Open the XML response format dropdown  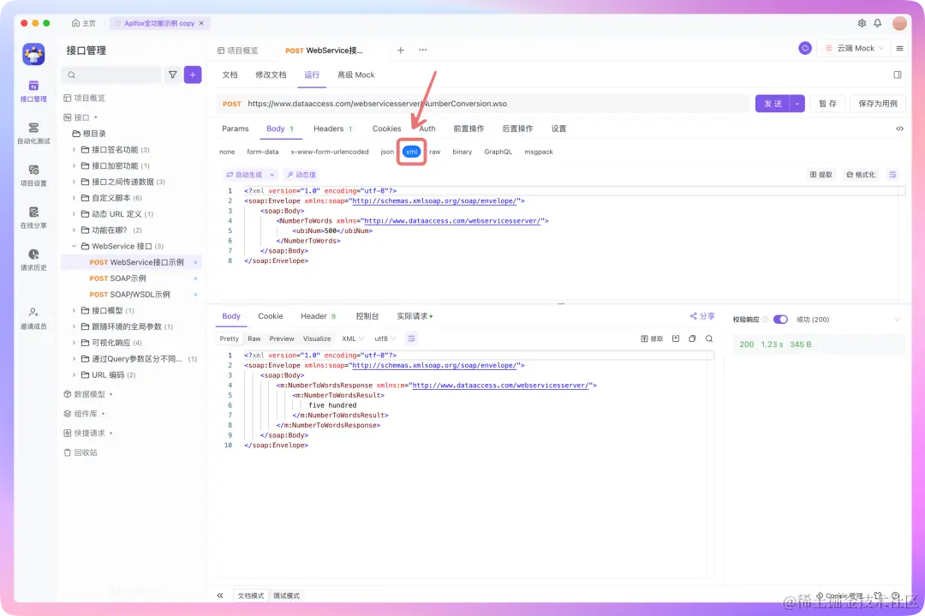coord(352,338)
